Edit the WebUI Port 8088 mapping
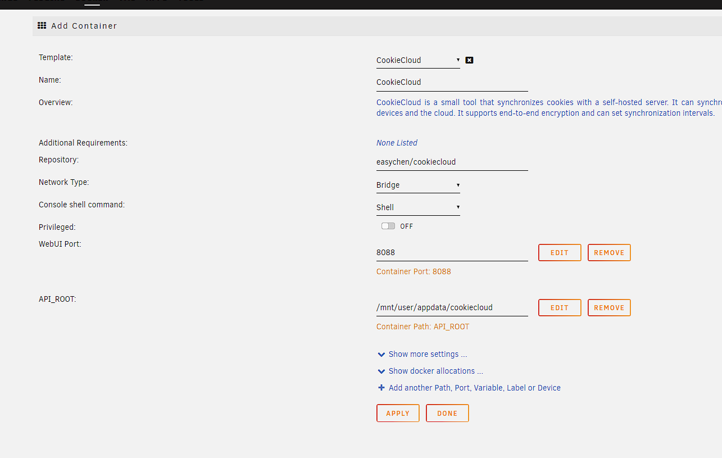This screenshot has height=458, width=722. (x=560, y=252)
